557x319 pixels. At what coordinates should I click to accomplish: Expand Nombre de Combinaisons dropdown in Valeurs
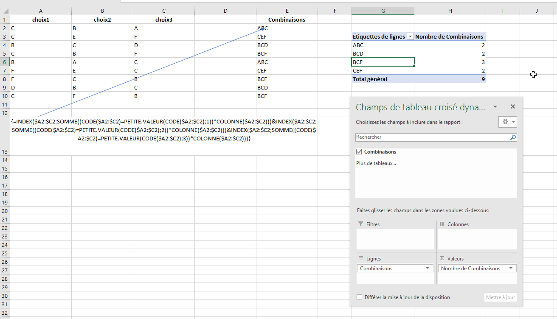coord(510,269)
